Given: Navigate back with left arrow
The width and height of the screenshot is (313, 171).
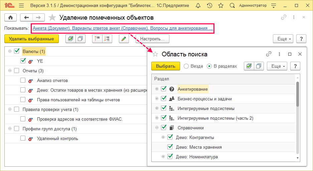Looking at the screenshot, I should tap(26, 18).
